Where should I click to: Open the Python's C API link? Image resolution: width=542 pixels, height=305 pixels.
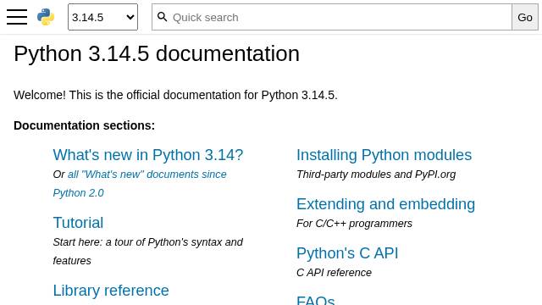(x=347, y=253)
